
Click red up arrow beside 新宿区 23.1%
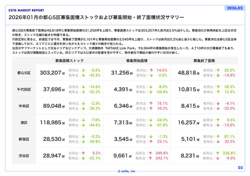[151, 142]
